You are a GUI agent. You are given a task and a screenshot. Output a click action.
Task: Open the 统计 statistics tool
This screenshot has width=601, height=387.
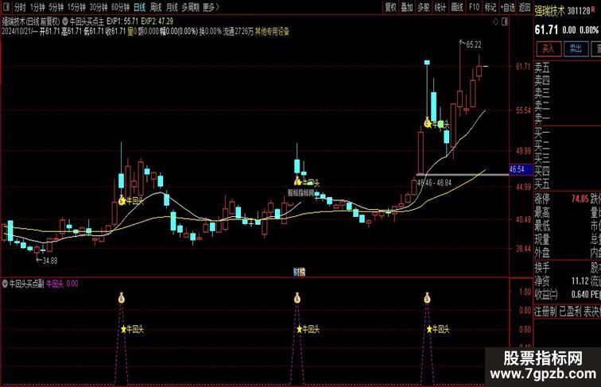point(440,7)
